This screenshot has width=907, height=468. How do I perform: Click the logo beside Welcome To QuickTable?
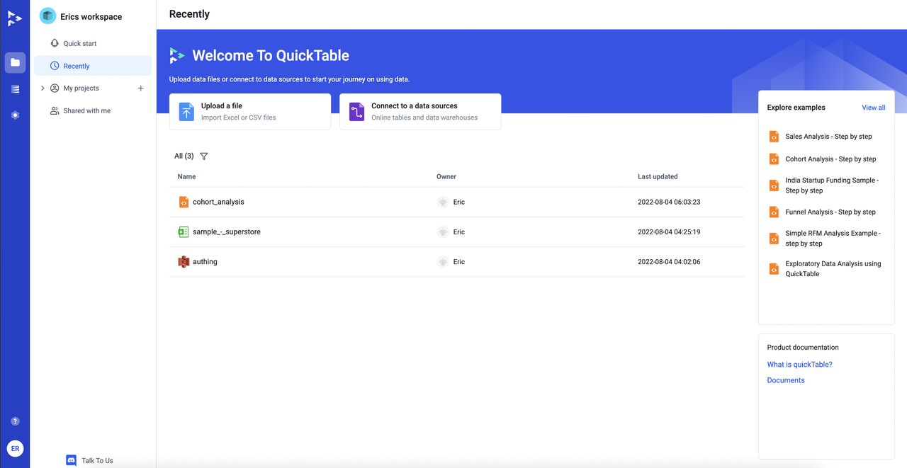pos(177,55)
